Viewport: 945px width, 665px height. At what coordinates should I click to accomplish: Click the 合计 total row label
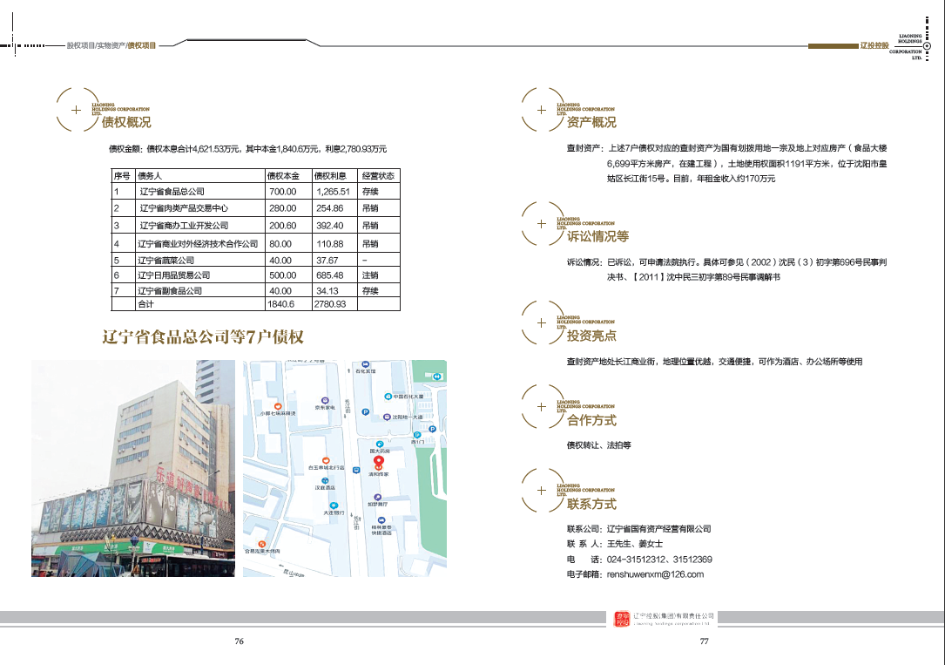point(145,304)
